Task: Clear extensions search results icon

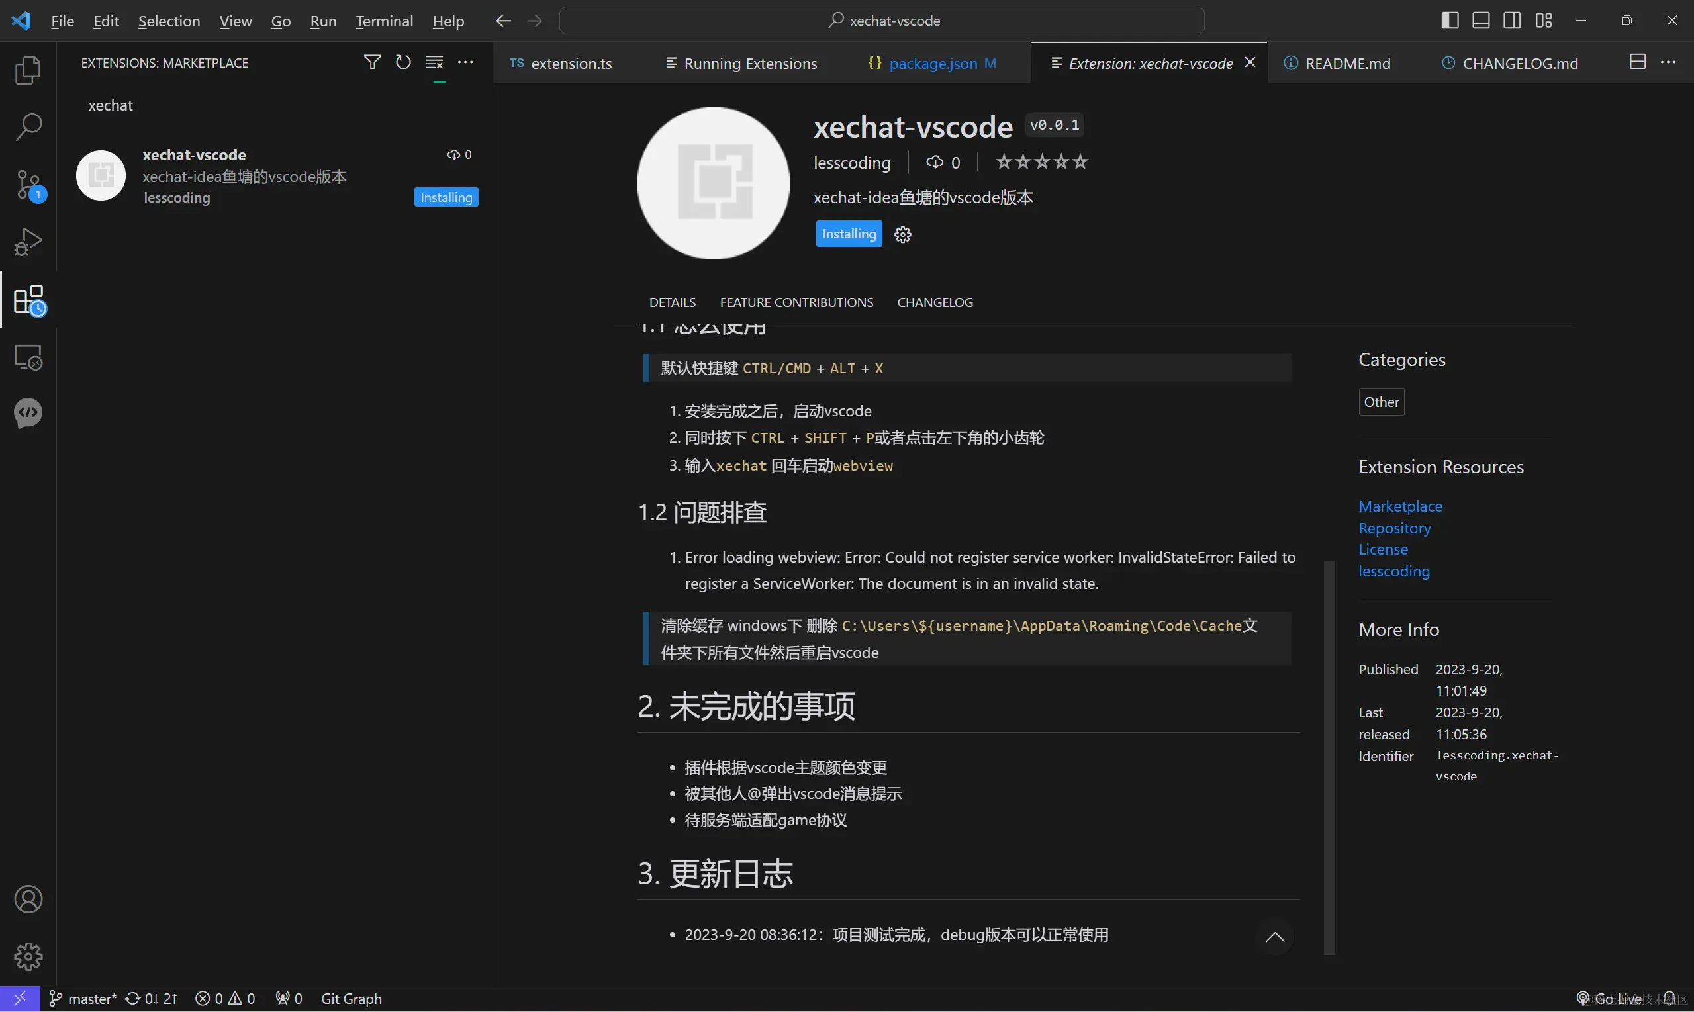Action: tap(434, 62)
